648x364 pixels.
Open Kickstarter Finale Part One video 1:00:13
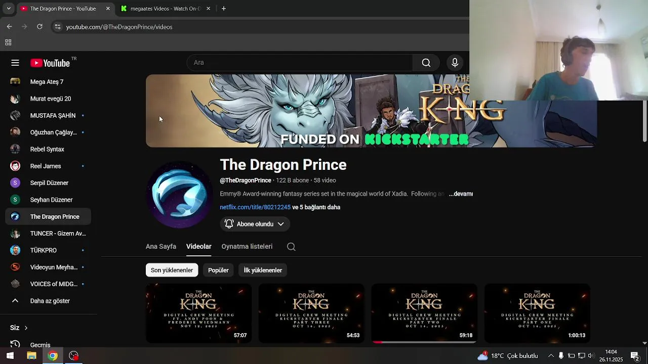coord(537,313)
